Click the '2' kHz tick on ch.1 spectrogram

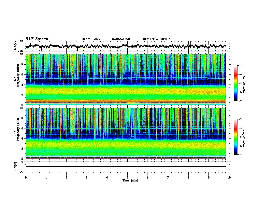pyautogui.click(x=23, y=95)
